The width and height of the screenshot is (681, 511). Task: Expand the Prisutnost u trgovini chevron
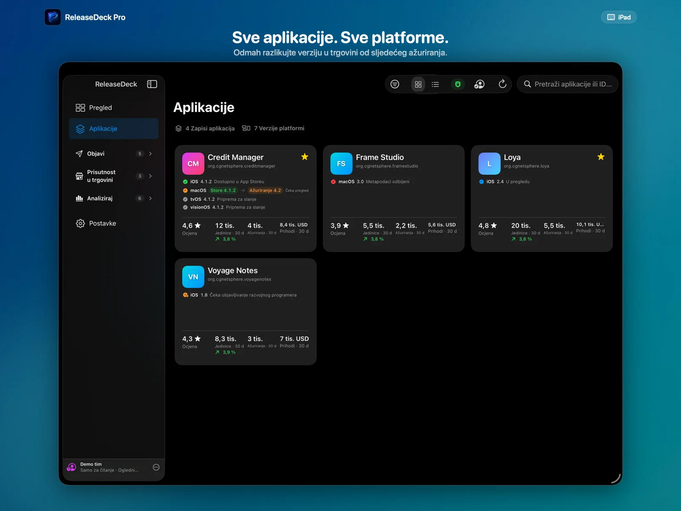click(x=150, y=176)
